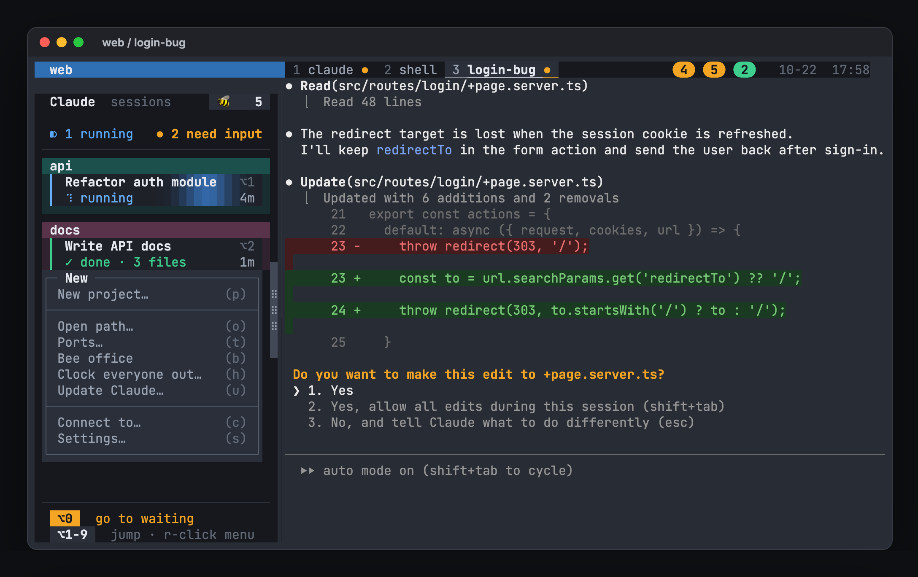918x577 pixels.
Task: Click the ⌥0 shortcut badge
Action: (65, 518)
